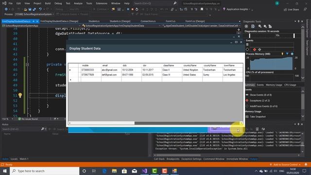Screen dimensions: 311x175
Task: Stop debugging with the red square icon
Action: click(x=133, y=9)
